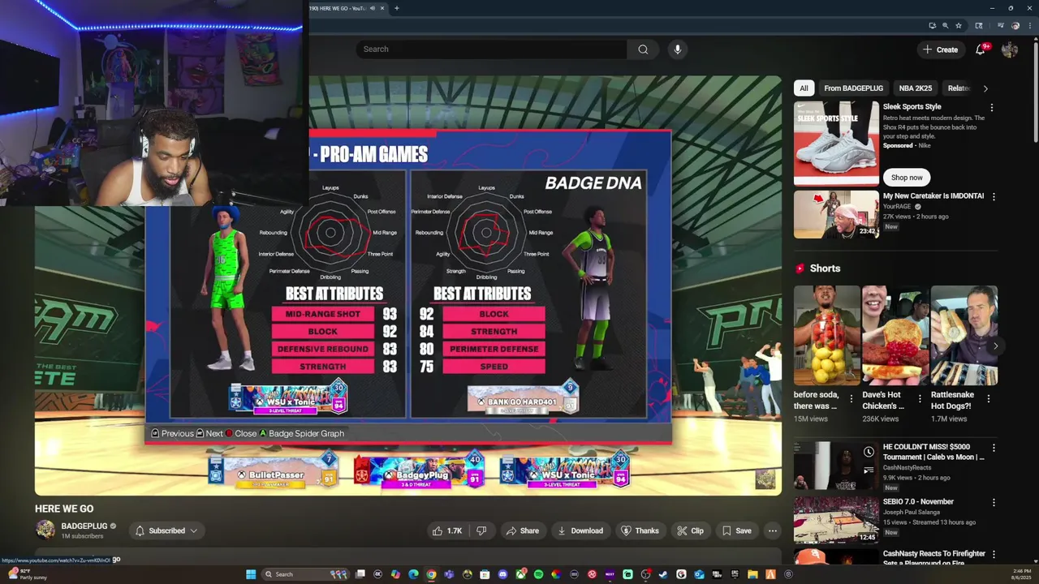Open Windows Start menu
Viewport: 1039px width, 584px height.
pyautogui.click(x=251, y=574)
